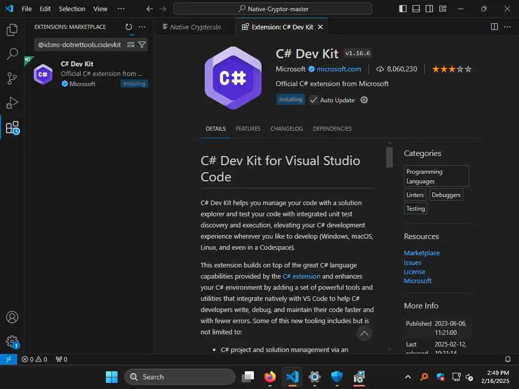Show hidden system tray icons
The image size is (519, 389).
point(408,377)
